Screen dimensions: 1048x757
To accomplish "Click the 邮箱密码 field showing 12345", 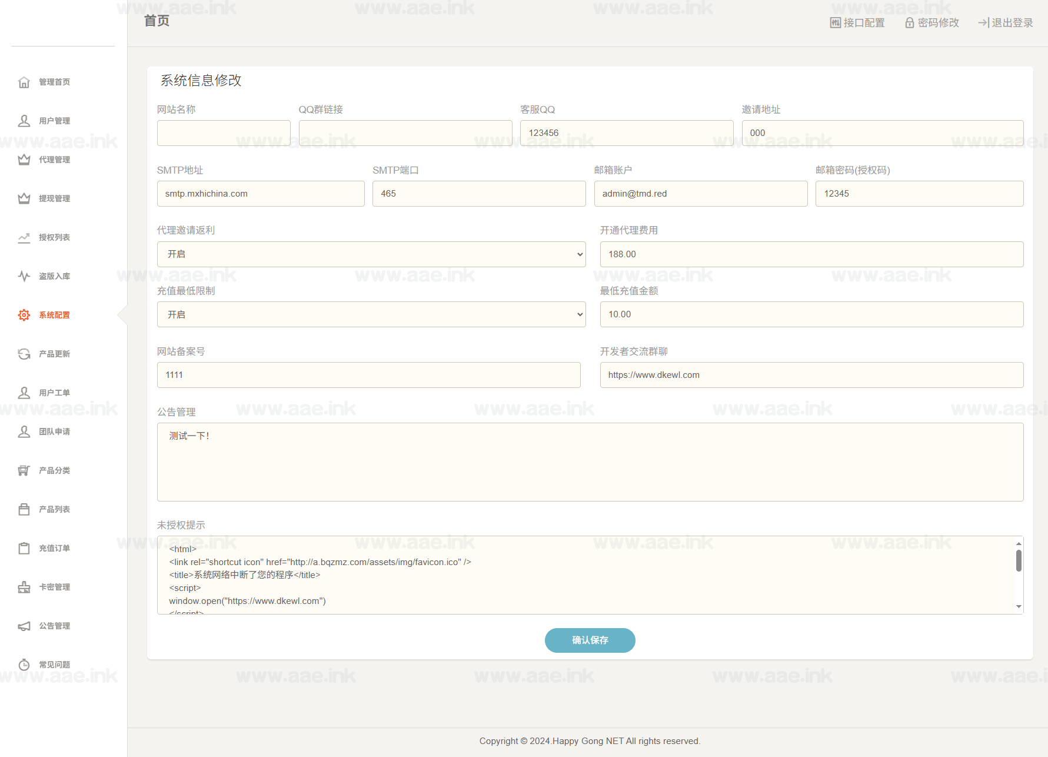I will coord(920,194).
